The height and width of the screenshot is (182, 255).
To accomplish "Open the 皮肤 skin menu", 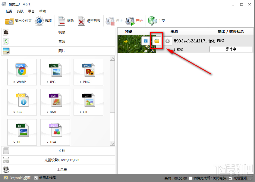I will pos(20,11).
